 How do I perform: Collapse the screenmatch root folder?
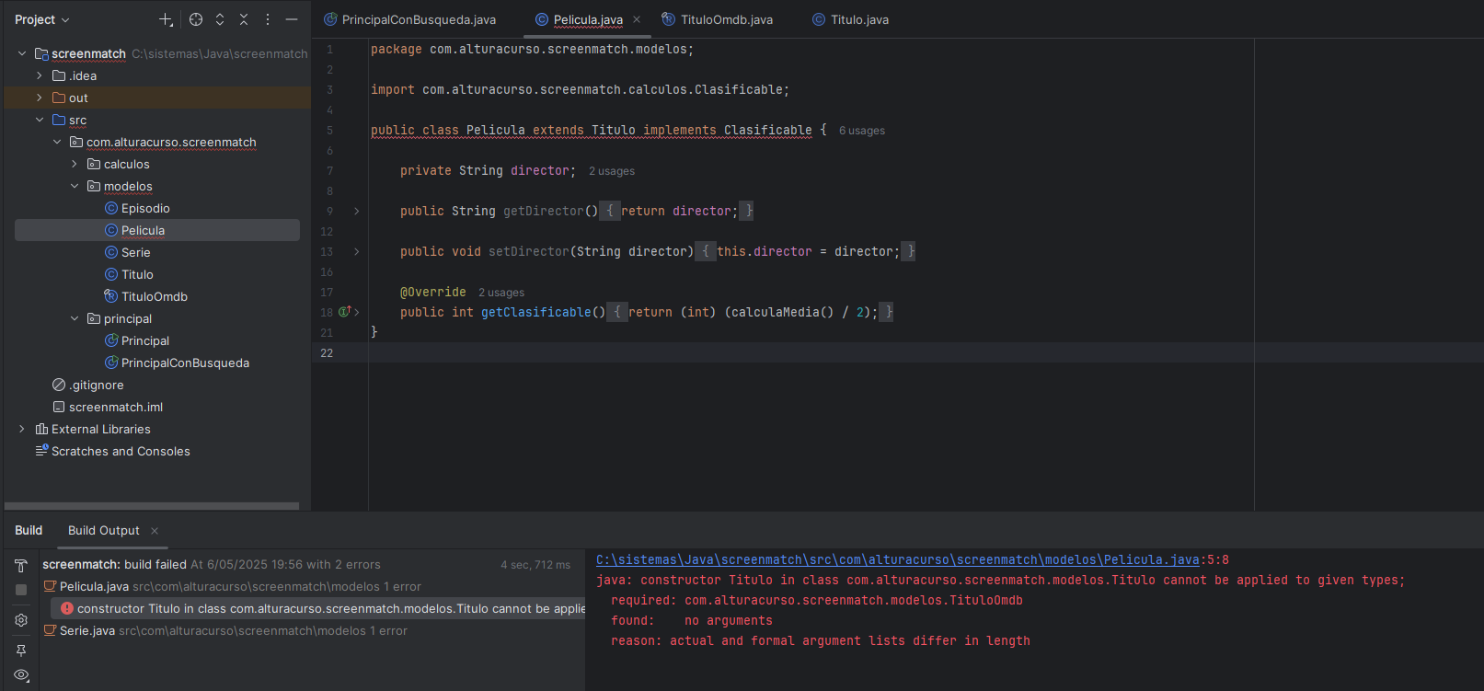(x=22, y=53)
